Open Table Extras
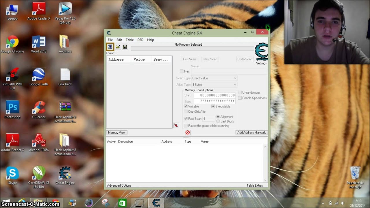The width and height of the screenshot is (370, 208). click(255, 185)
